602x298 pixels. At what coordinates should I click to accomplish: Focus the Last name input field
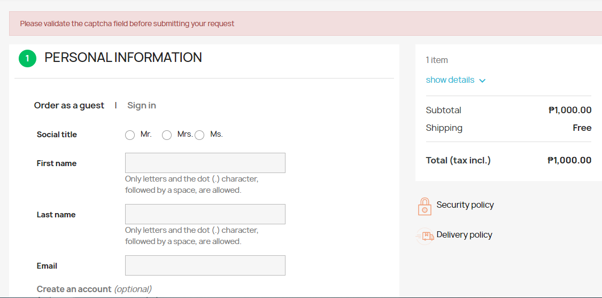[x=205, y=214]
